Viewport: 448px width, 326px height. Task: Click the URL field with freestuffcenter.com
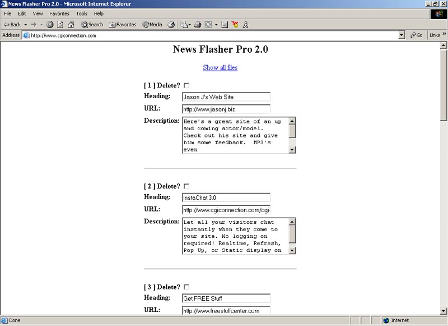coord(226,310)
